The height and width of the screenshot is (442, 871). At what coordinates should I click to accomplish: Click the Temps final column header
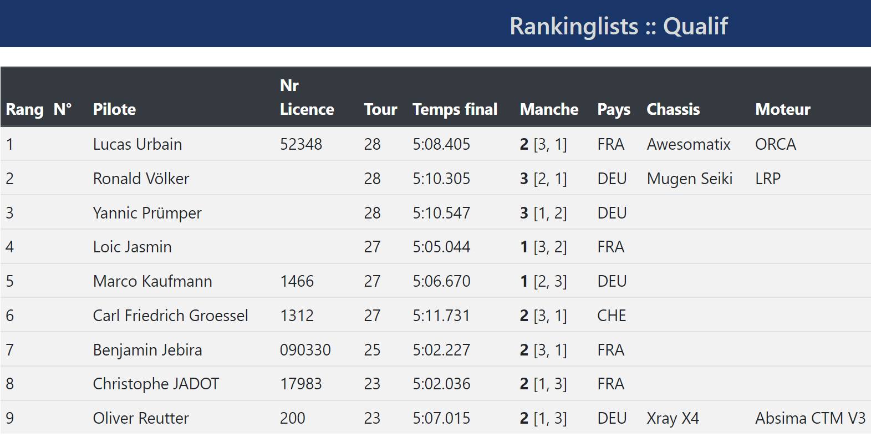pyautogui.click(x=455, y=109)
